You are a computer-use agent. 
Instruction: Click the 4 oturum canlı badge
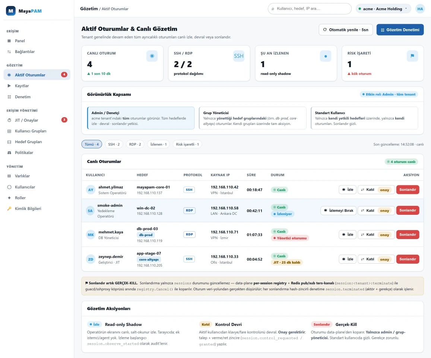(401, 162)
